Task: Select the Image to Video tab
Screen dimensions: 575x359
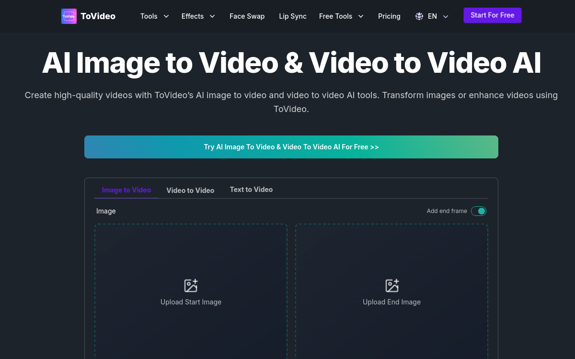Action: tap(126, 190)
